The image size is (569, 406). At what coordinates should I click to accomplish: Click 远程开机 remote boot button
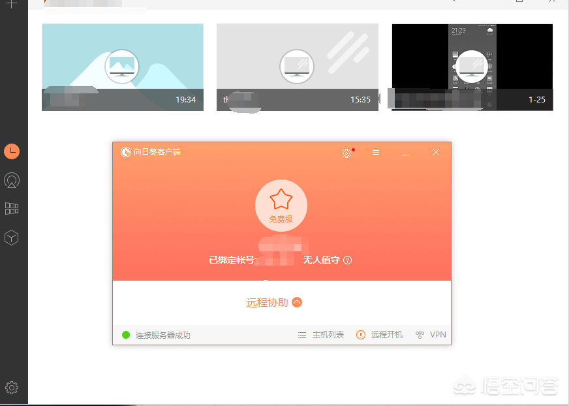click(379, 335)
